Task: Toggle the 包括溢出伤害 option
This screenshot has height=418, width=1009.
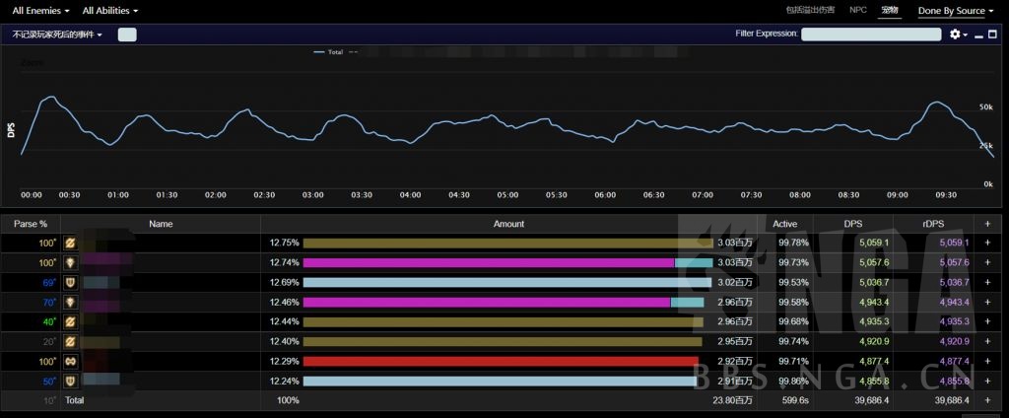Action: (x=810, y=10)
